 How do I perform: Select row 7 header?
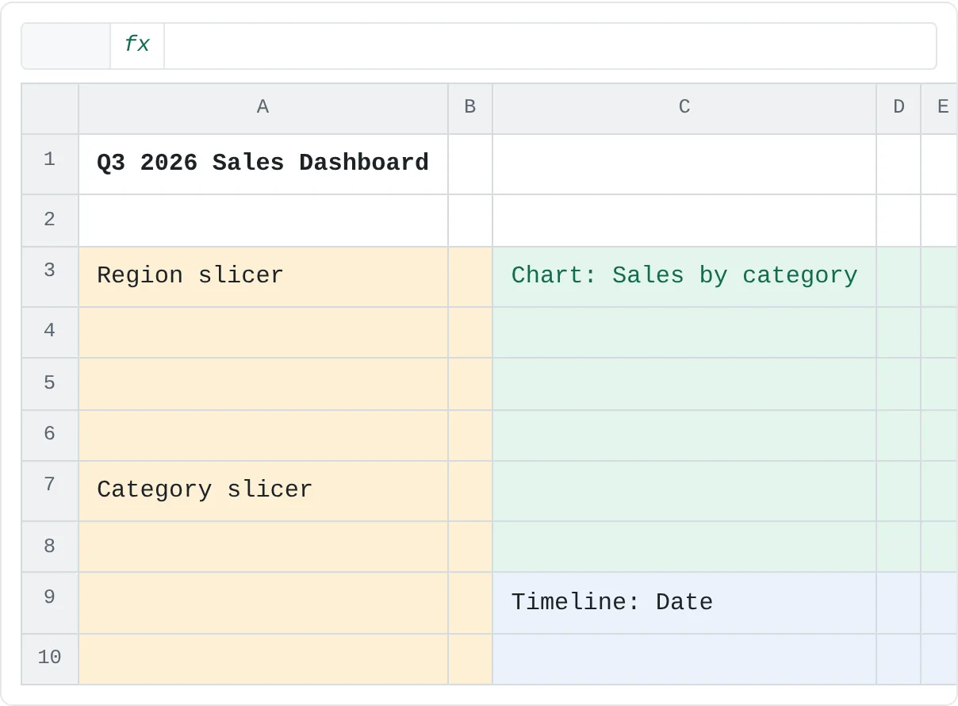click(x=50, y=491)
